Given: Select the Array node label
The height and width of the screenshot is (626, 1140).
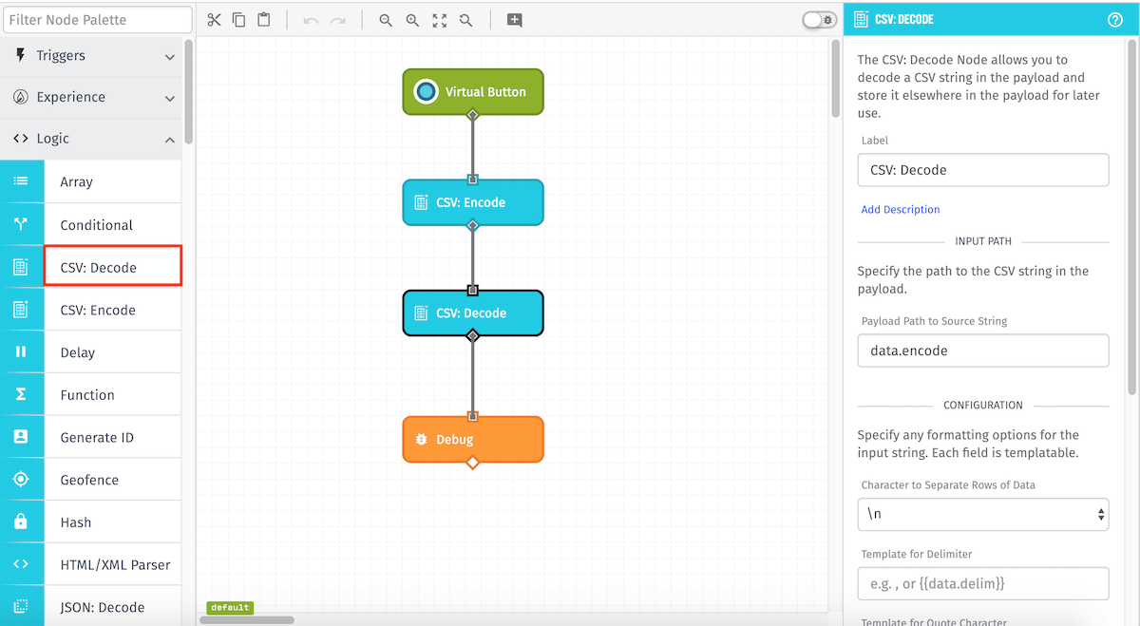Looking at the screenshot, I should [x=76, y=181].
